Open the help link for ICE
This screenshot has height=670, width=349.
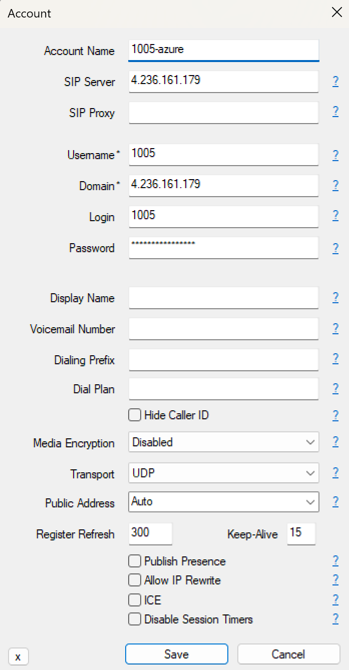[x=335, y=599]
